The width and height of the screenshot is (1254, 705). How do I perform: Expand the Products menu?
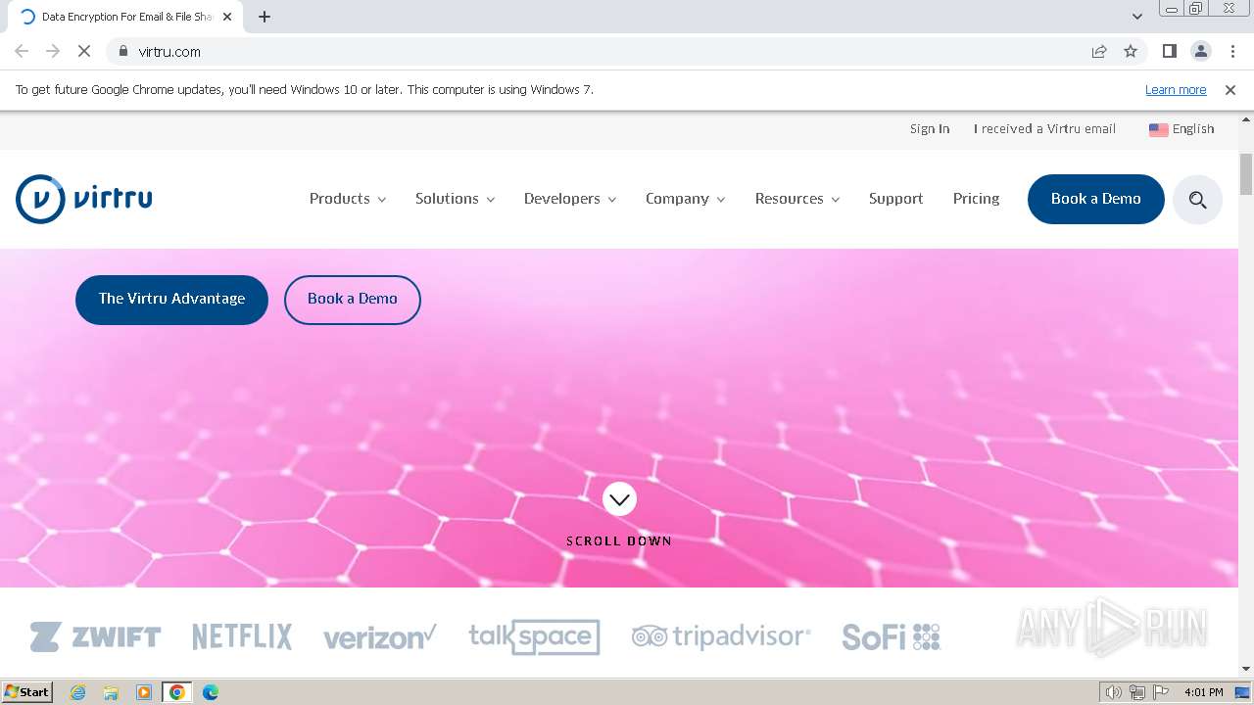[x=348, y=199]
